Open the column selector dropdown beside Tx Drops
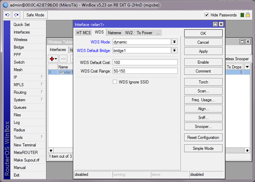The width and height of the screenshot is (255, 182). click(247, 67)
